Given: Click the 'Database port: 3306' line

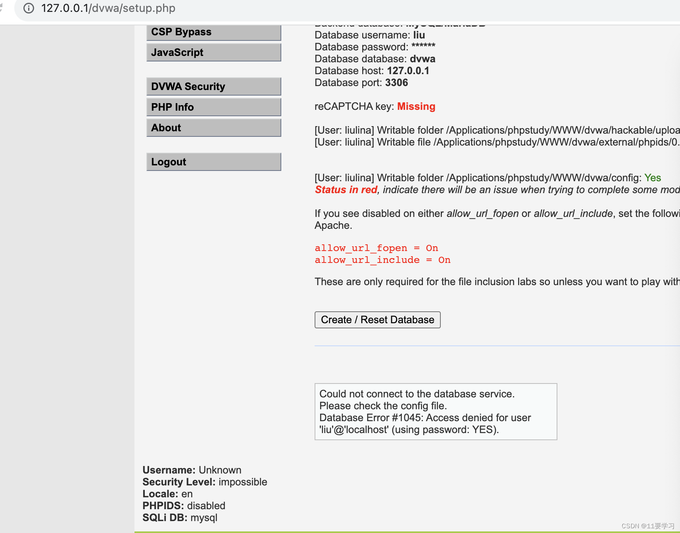Looking at the screenshot, I should tap(361, 82).
